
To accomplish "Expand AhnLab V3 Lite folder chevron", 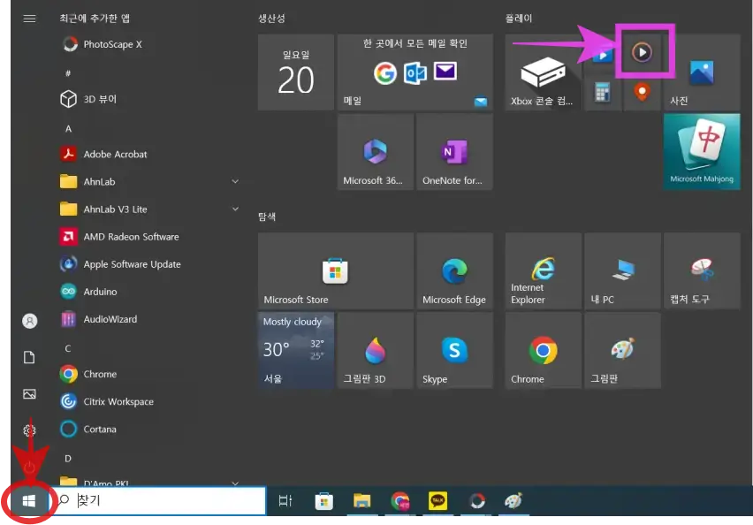I will coord(235,209).
